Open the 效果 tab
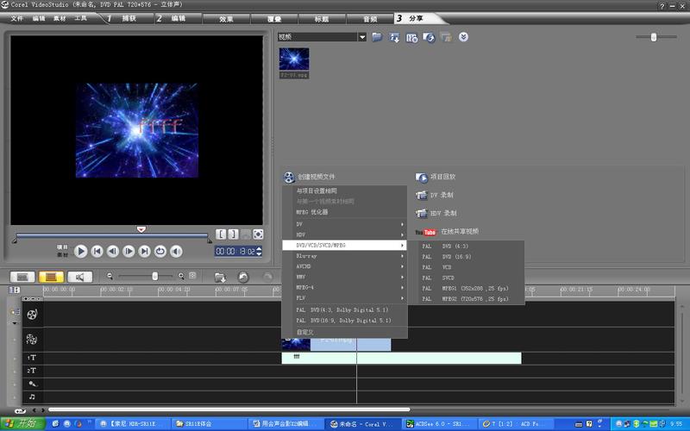Image resolution: width=690 pixels, height=431 pixels. [x=226, y=19]
